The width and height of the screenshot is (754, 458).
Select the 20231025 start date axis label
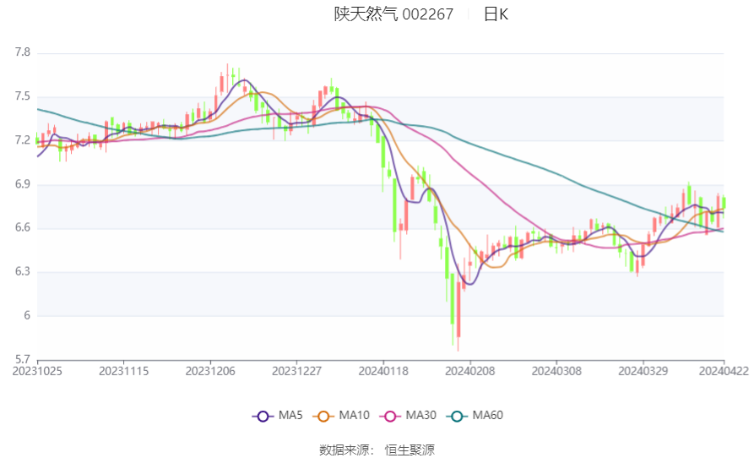[x=38, y=371]
